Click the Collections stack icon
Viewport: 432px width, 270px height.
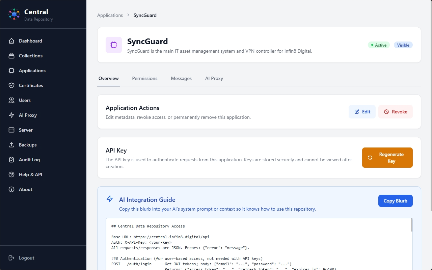[11, 56]
